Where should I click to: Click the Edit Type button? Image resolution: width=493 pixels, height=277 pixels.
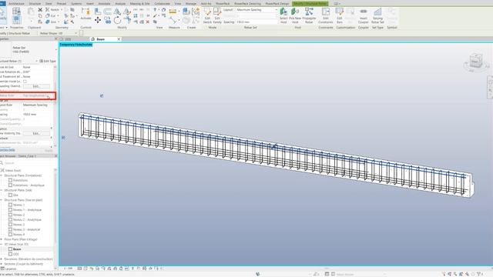tap(48, 61)
